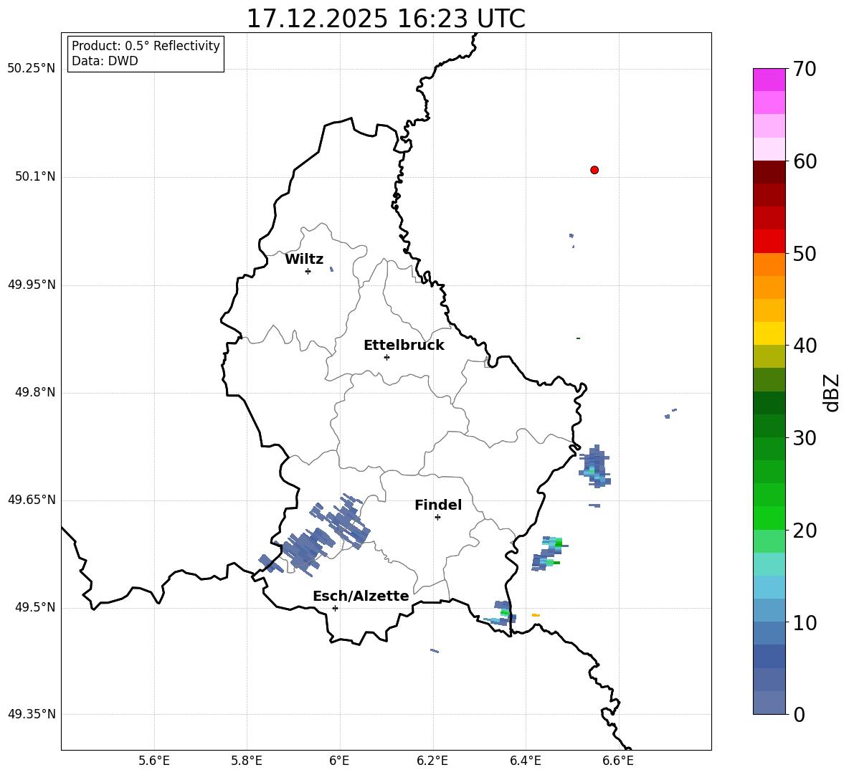Click the 'Data: DWD' text
The height and width of the screenshot is (775, 849).
tap(105, 61)
